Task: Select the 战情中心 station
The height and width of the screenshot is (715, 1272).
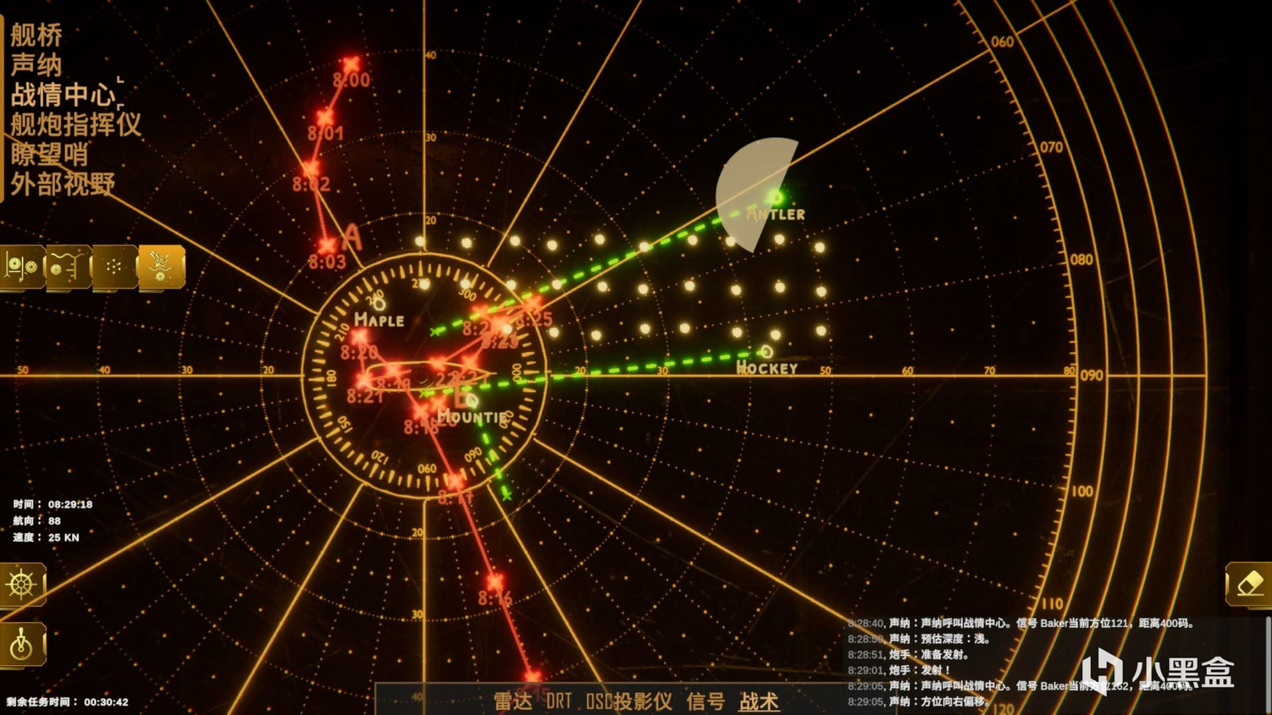Action: tap(63, 94)
